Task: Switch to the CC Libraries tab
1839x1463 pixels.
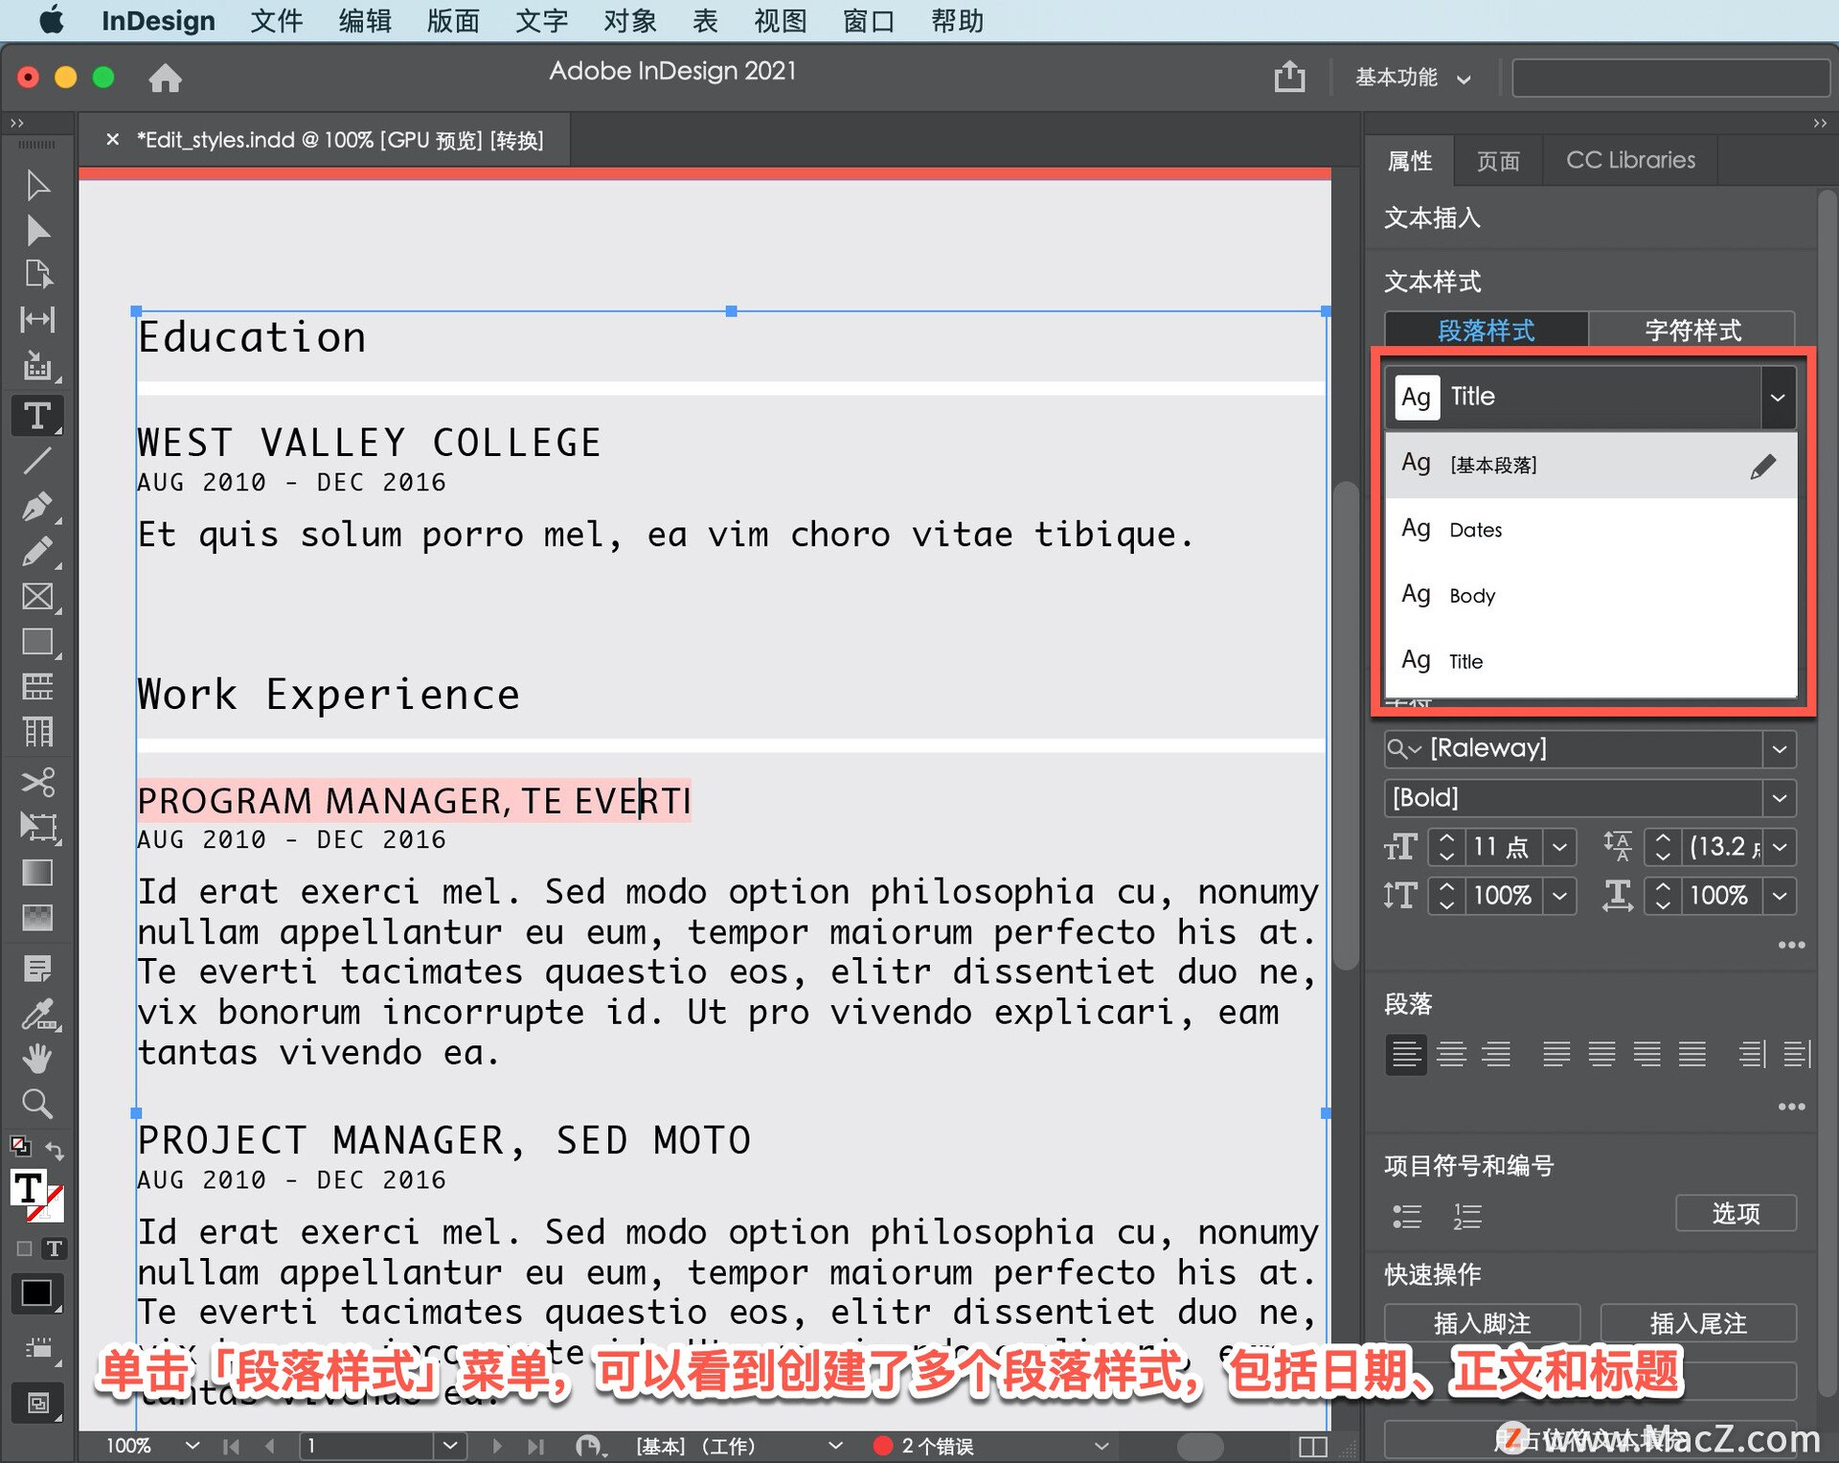Action: tap(1630, 160)
